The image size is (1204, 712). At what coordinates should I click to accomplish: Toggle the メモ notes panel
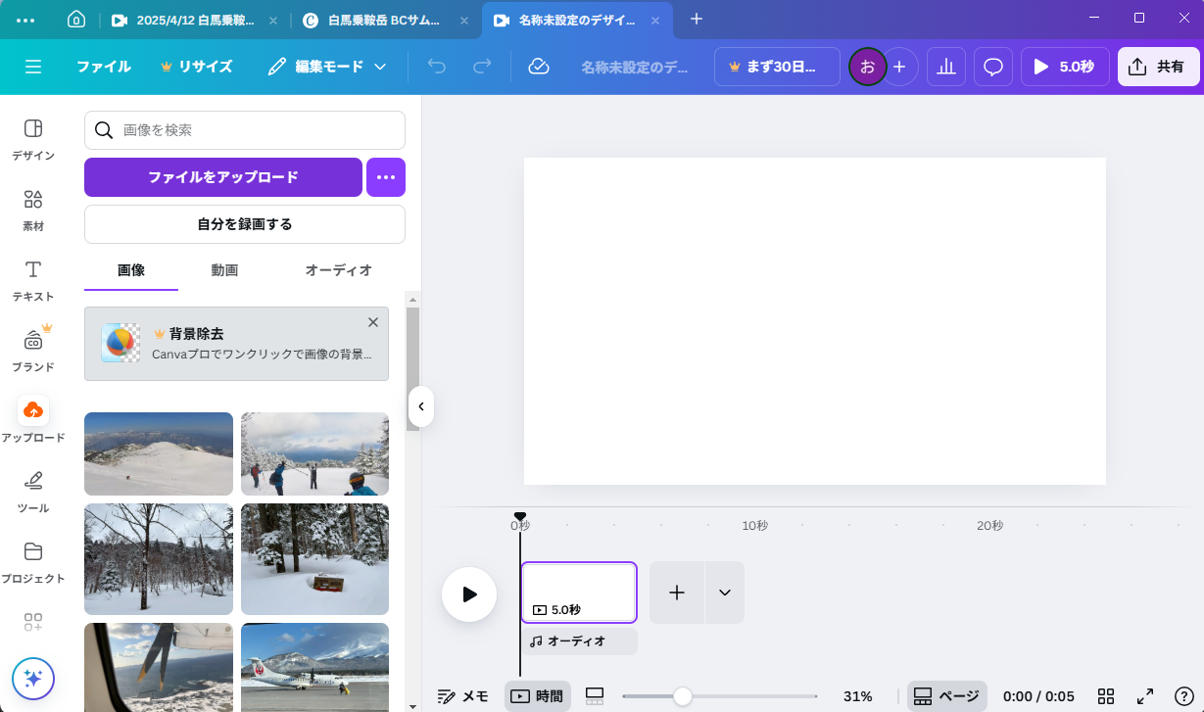pos(462,696)
